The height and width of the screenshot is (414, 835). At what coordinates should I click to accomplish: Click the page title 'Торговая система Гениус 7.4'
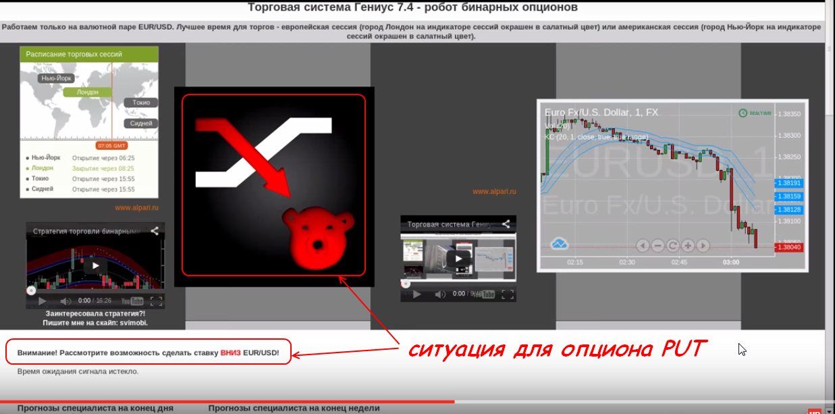[x=412, y=7]
